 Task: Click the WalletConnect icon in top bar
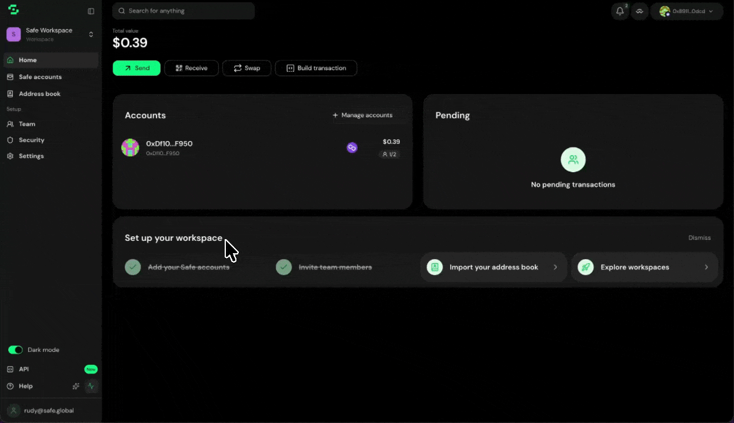tap(640, 11)
